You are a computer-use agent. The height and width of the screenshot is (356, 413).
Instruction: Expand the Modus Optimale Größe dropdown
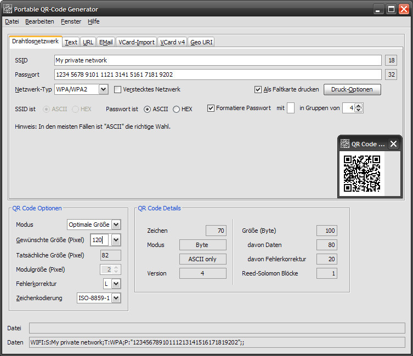[x=115, y=225]
